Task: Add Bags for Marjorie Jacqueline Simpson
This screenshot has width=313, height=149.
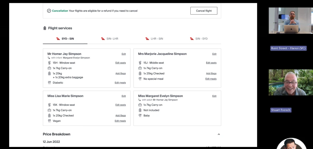Action: 211,73
